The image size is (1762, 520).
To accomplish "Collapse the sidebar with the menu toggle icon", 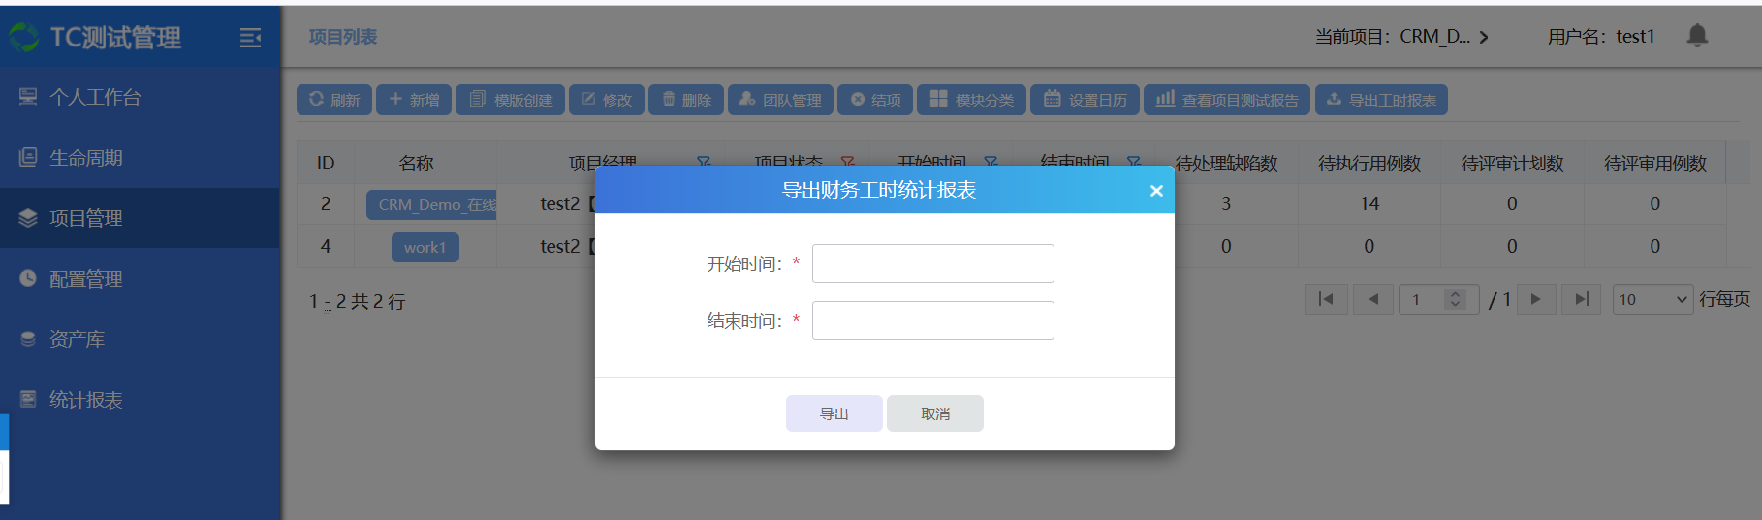I will pyautogui.click(x=250, y=38).
